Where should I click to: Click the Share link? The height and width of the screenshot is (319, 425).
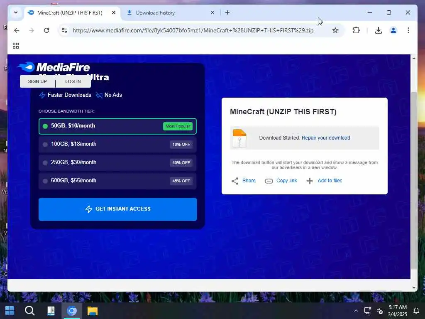[243, 181]
